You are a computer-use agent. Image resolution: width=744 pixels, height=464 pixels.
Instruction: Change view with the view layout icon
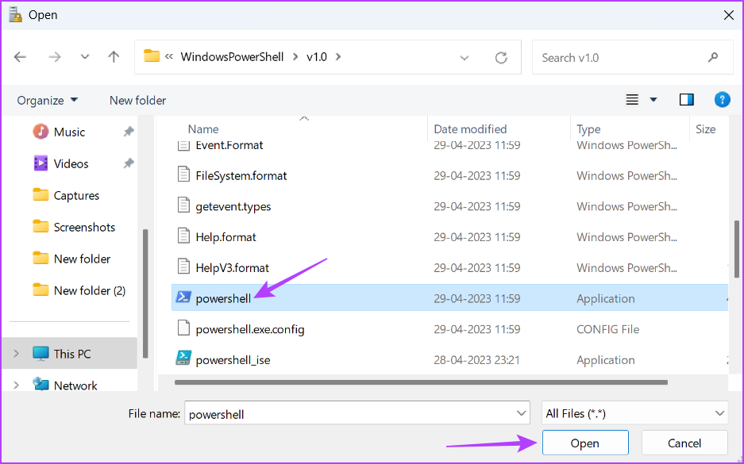click(x=632, y=99)
